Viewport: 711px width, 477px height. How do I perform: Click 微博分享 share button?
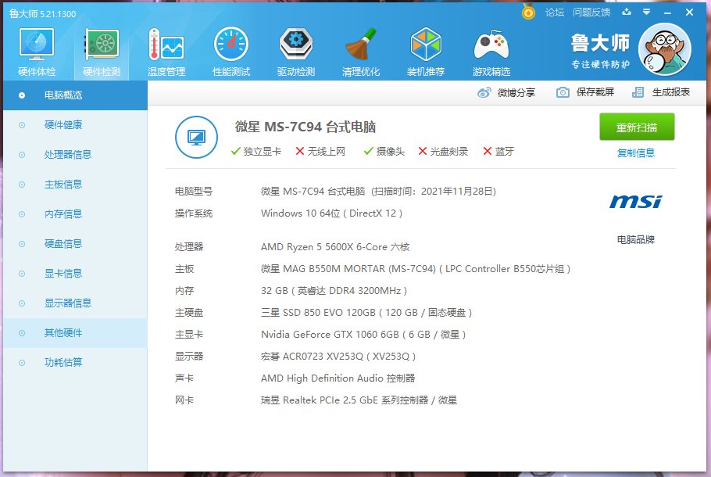(x=506, y=92)
